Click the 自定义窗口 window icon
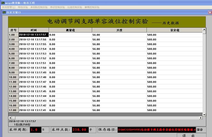 tap(4, 12)
